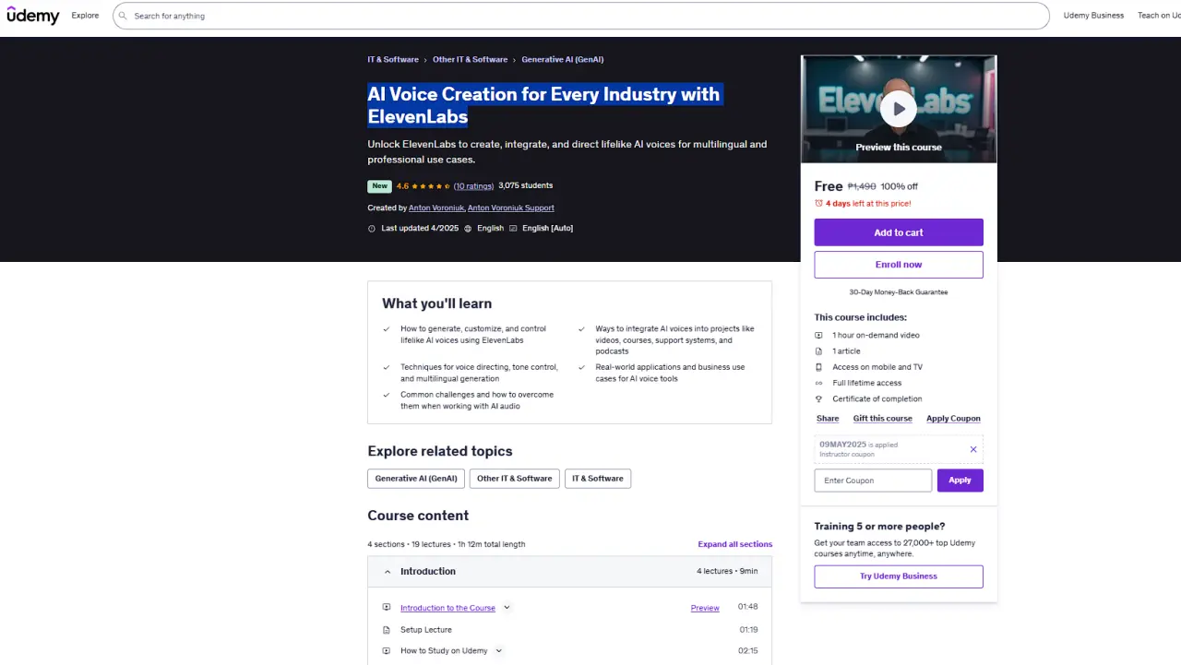Screen dimensions: 1181x665
Task: Remove the applied 09MAY2025 coupon
Action: [x=973, y=449]
